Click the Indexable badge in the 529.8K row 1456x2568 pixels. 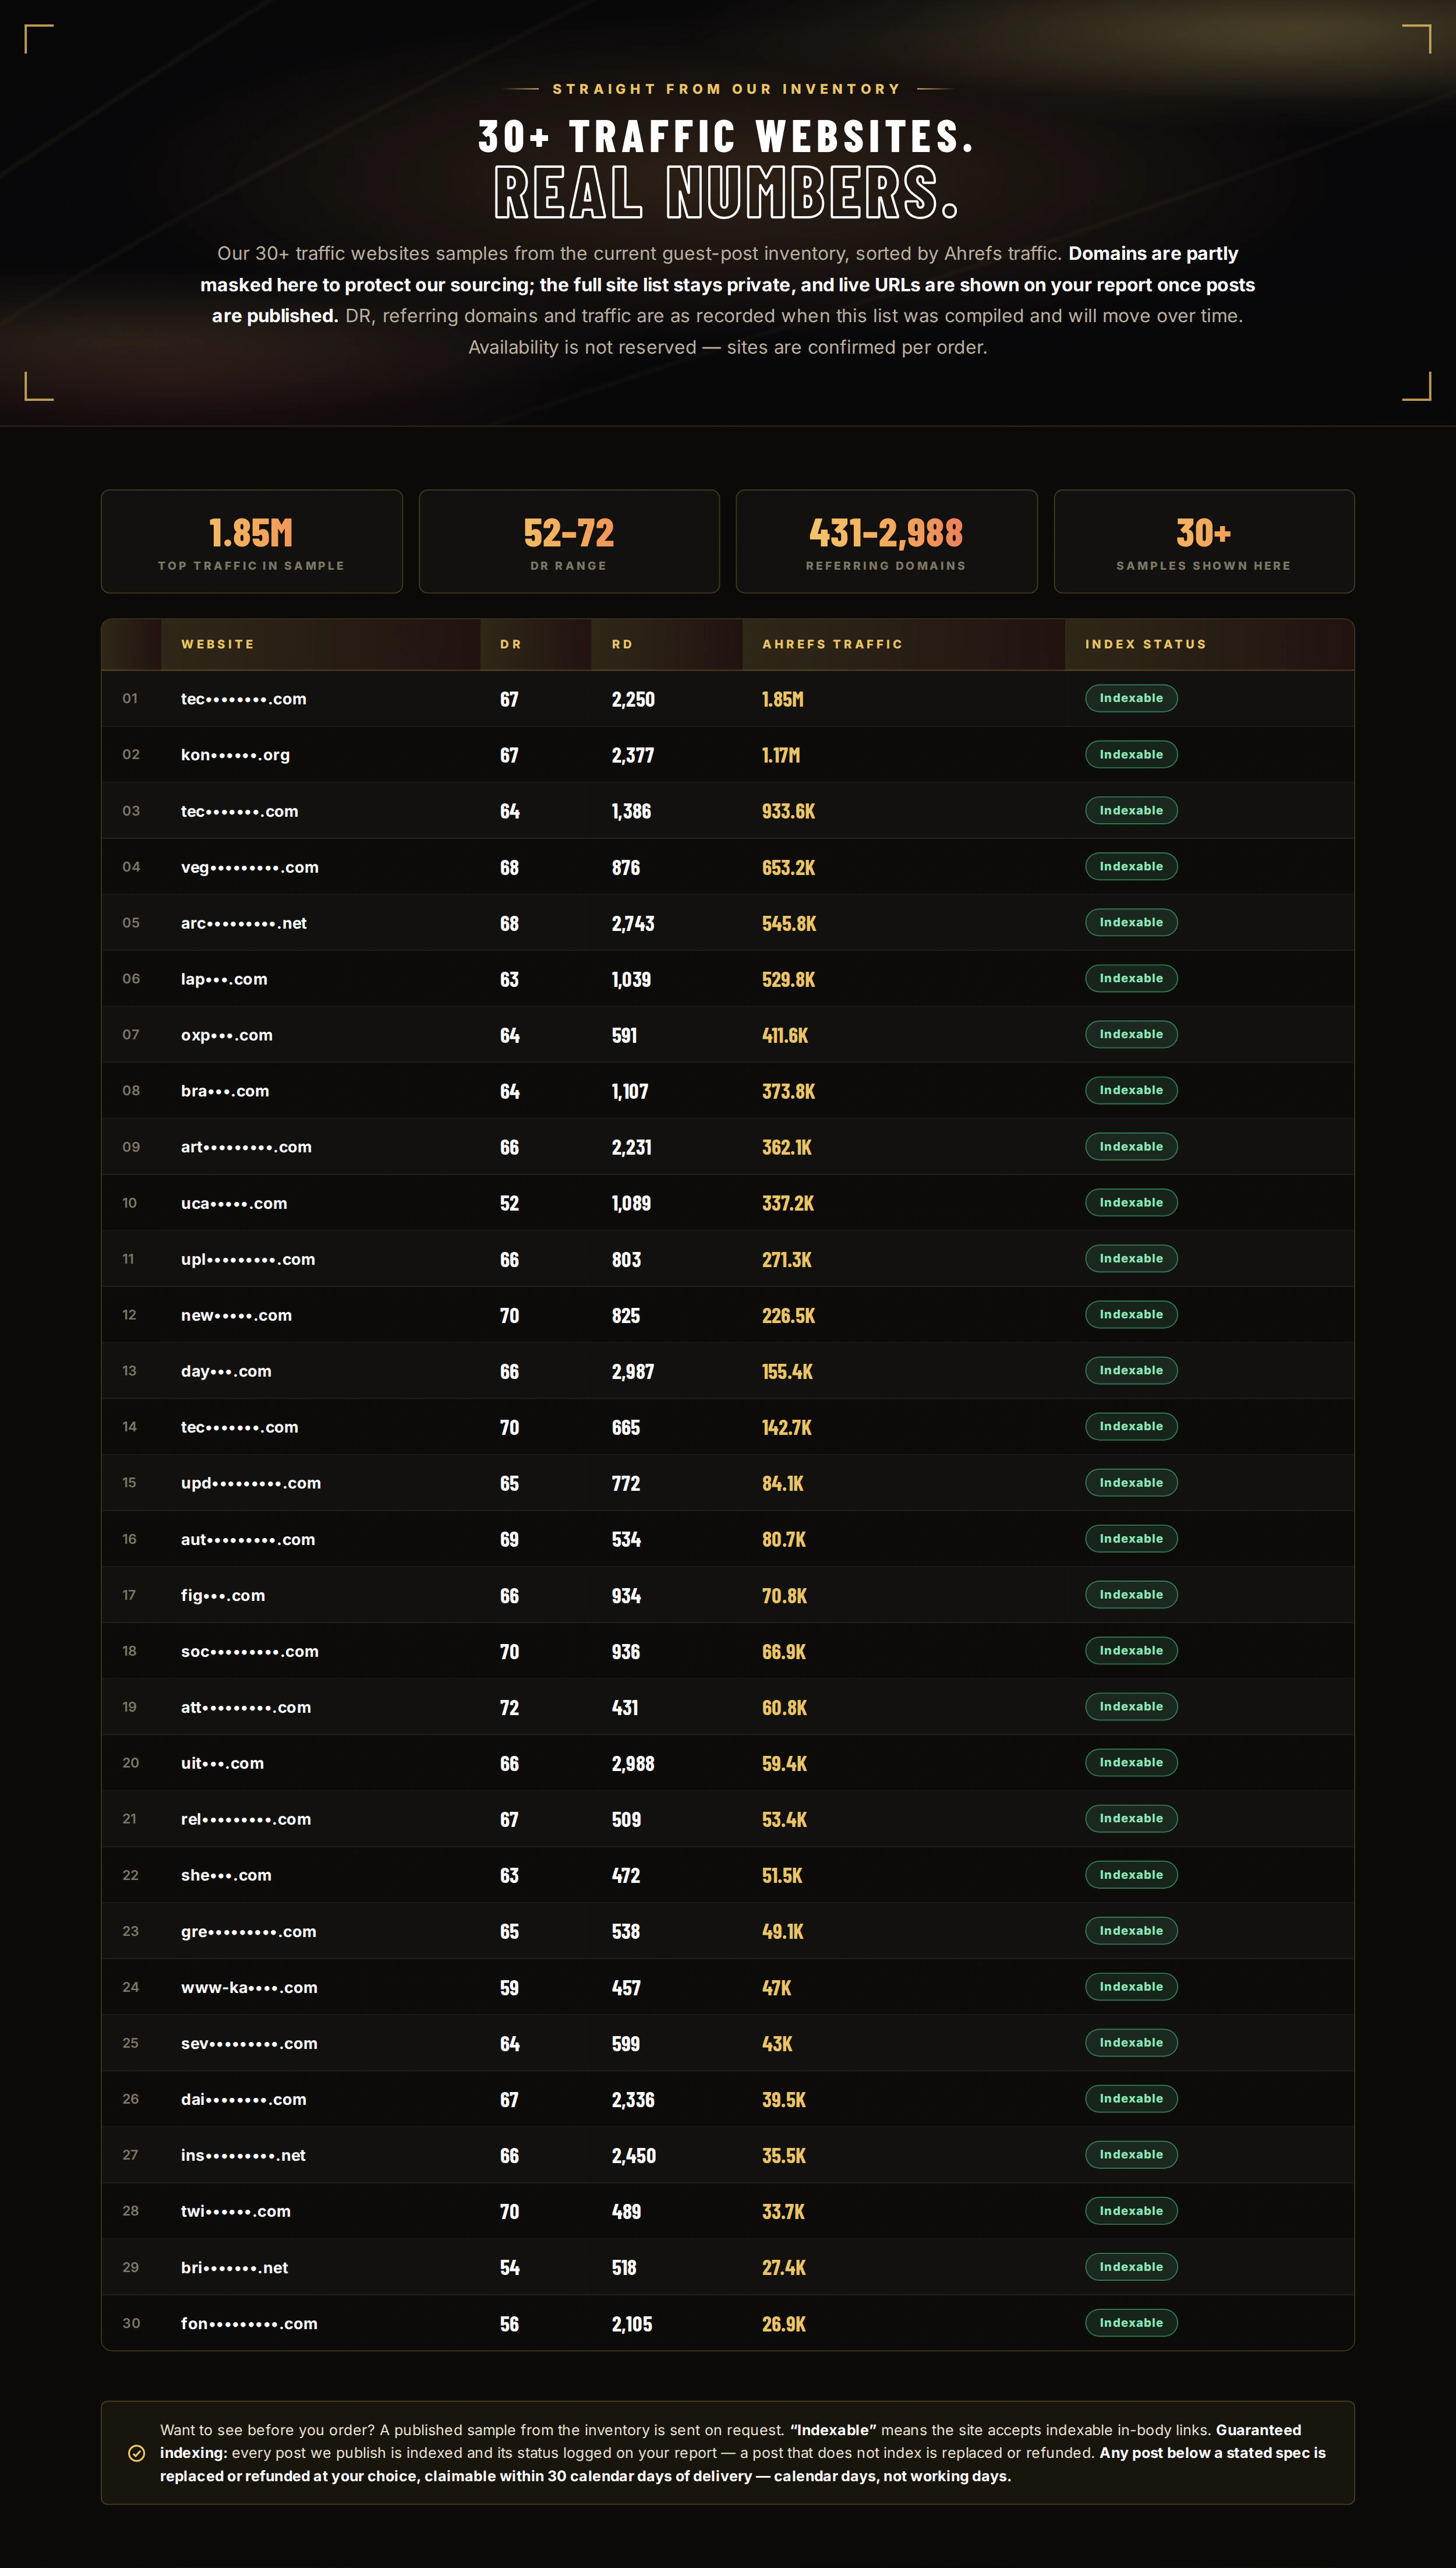1131,978
